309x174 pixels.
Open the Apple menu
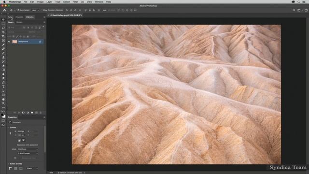point(4,2)
